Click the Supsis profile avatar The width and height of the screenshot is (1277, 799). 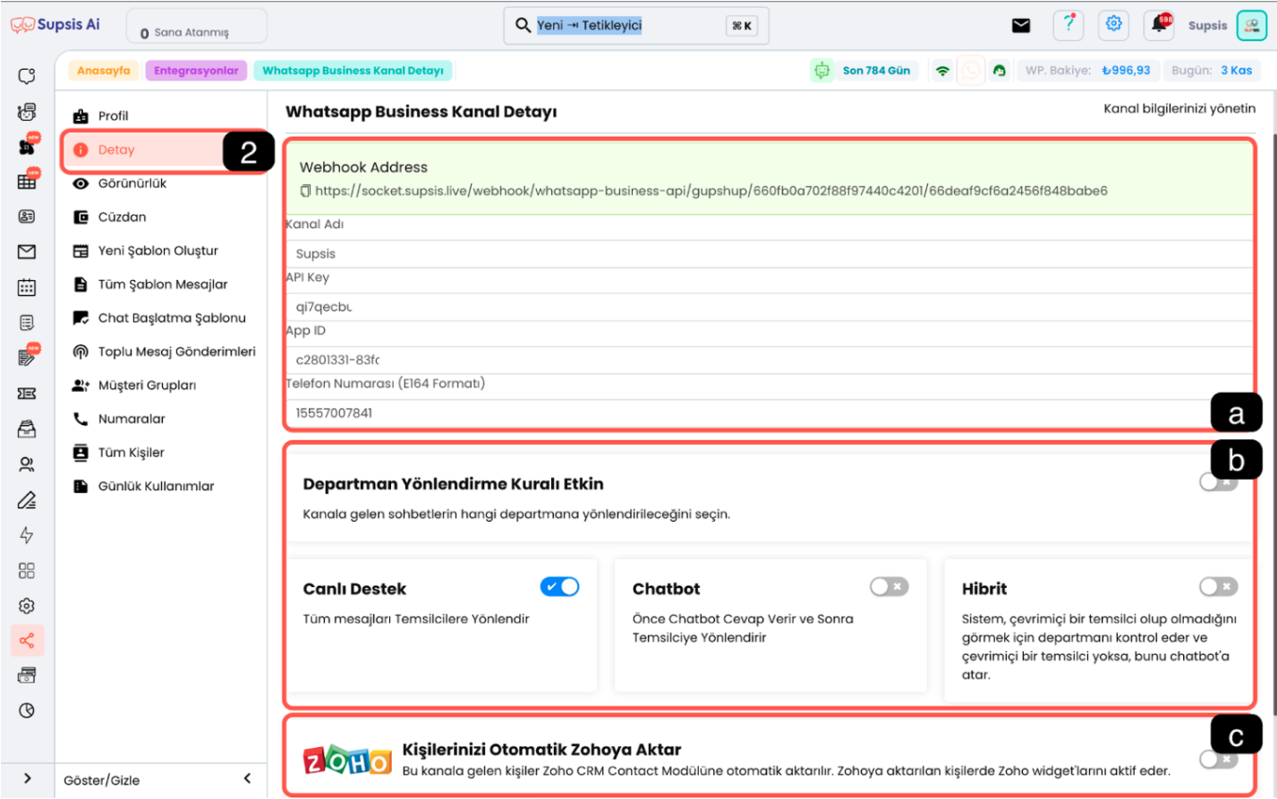[1252, 25]
